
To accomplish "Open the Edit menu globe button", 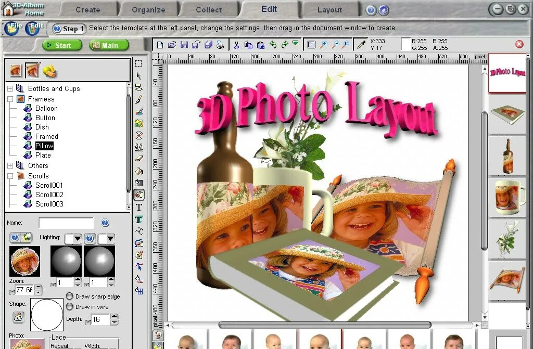I will click(x=32, y=29).
